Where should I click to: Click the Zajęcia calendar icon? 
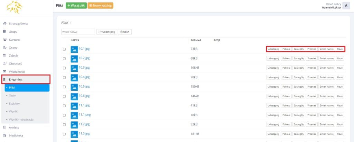click(x=4, y=55)
